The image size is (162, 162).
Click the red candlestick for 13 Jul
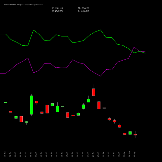(47, 109)
